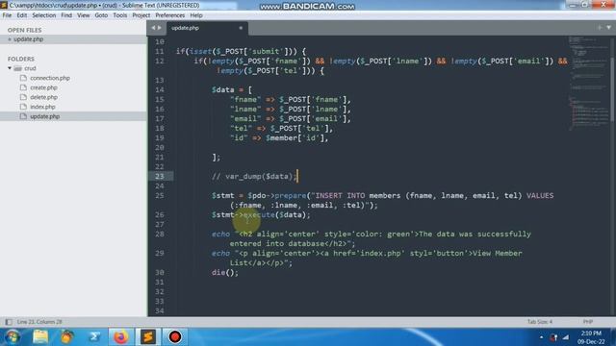Click the $data = [ line

point(231,89)
